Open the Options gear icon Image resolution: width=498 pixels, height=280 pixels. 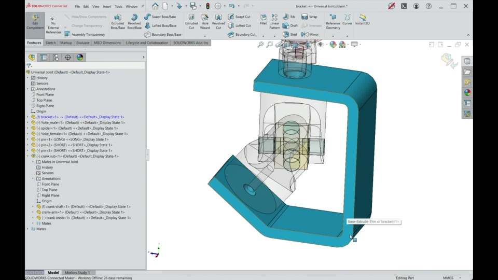218,6
